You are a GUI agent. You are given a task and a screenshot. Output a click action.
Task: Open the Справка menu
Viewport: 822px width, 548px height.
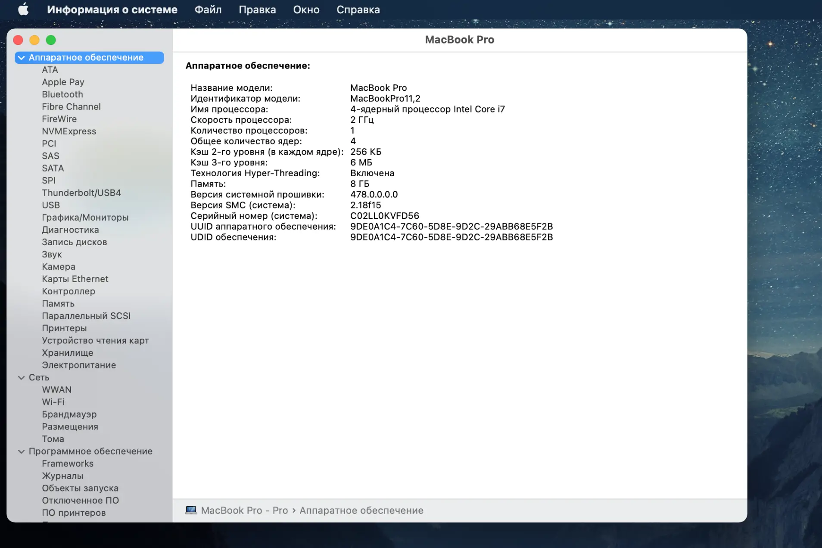pos(358,9)
